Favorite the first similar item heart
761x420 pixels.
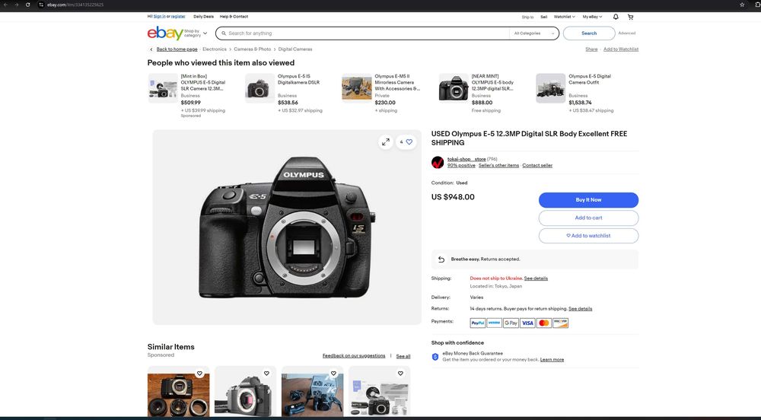pyautogui.click(x=199, y=374)
